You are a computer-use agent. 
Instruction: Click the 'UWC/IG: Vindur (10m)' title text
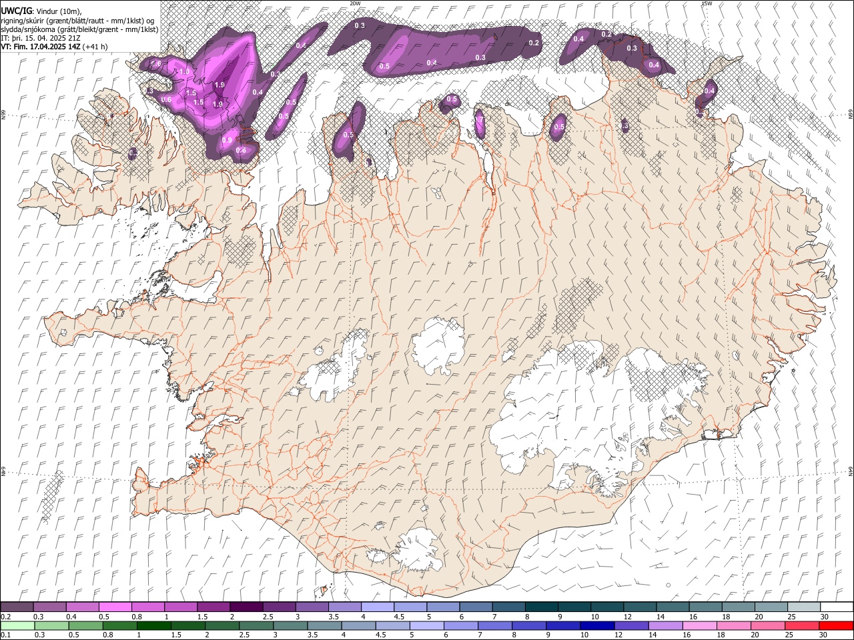[x=41, y=11]
